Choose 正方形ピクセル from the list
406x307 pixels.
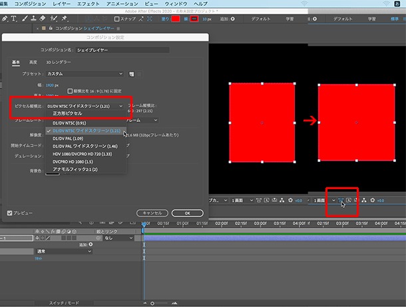click(x=67, y=113)
